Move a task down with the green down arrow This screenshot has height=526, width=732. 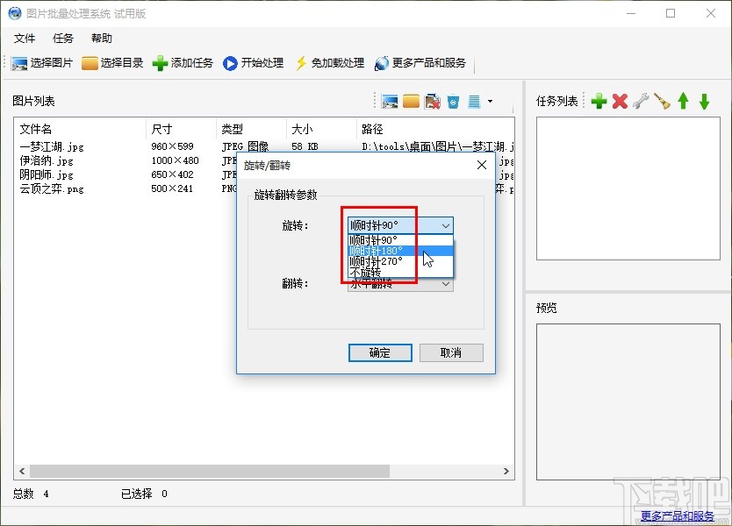click(x=704, y=100)
